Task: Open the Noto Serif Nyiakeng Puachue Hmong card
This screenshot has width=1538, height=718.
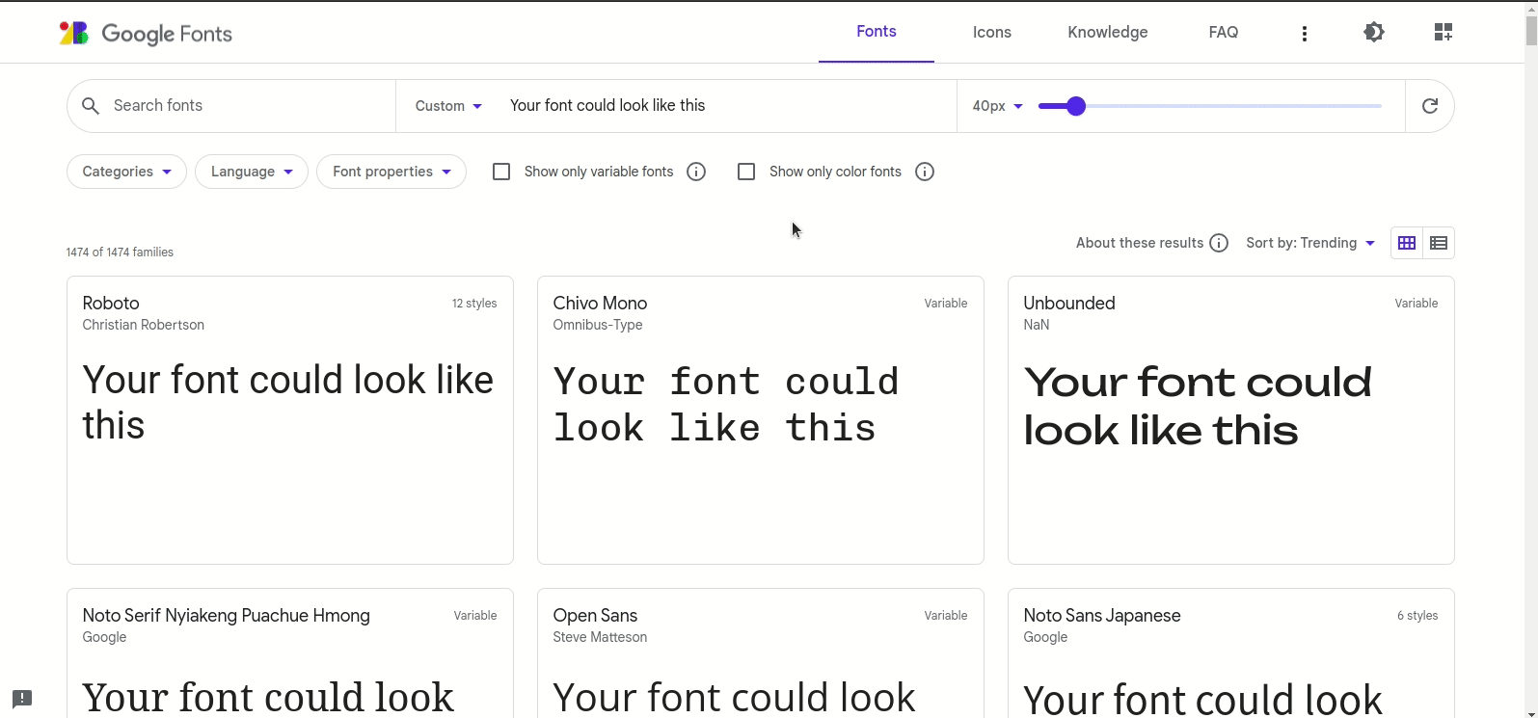Action: tap(290, 653)
